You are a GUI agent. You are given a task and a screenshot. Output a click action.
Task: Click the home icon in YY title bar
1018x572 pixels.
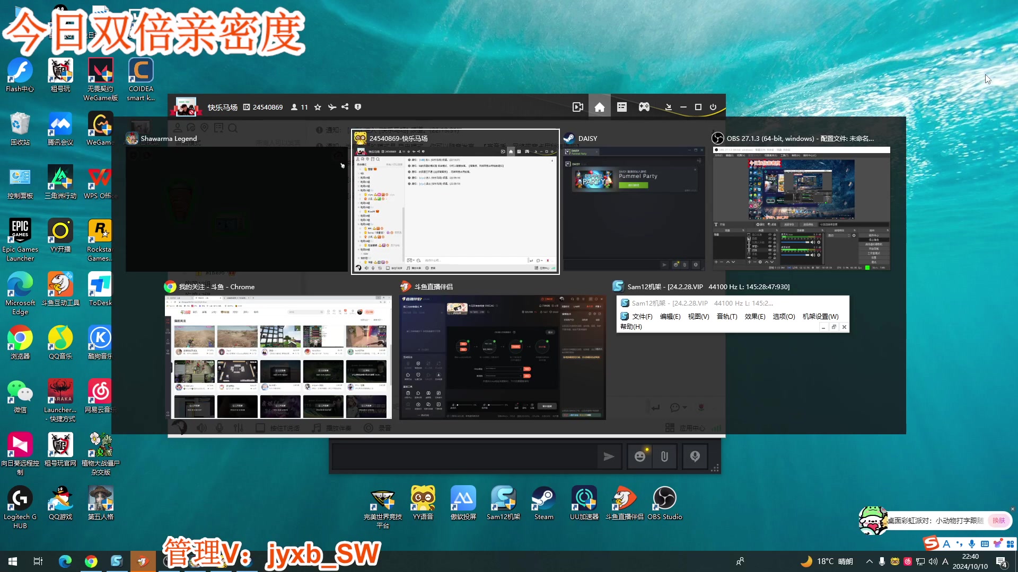click(600, 107)
